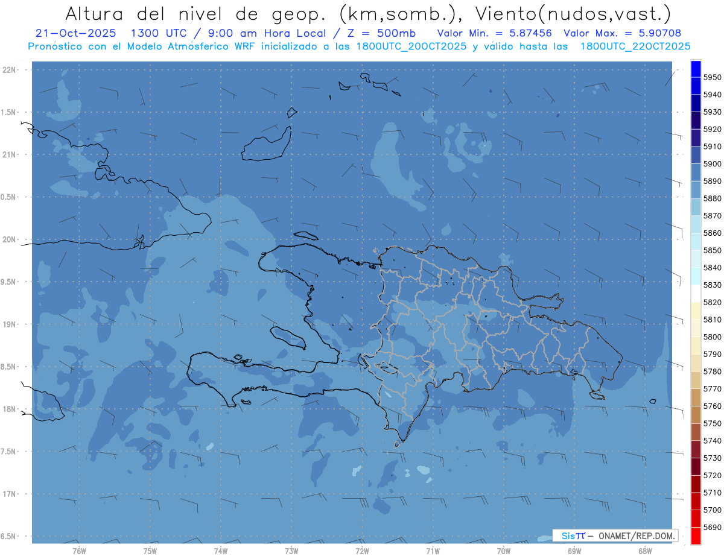Viewport: 724px width, 559px height.
Task: Select the bright blue swatch atop the colorbar
Action: (696, 68)
